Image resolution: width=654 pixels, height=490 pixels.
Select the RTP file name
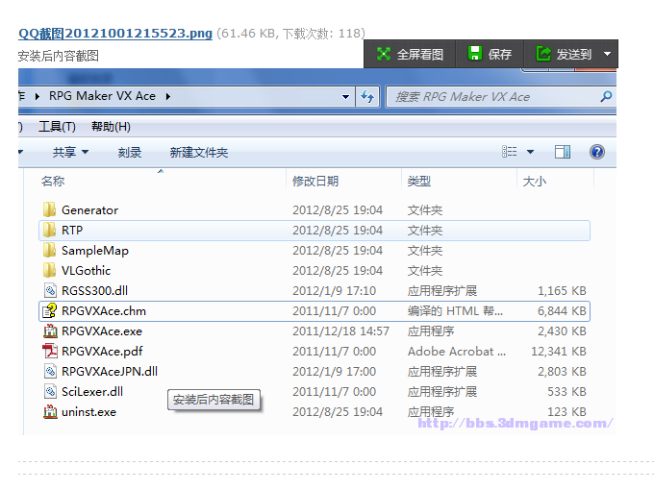click(72, 230)
